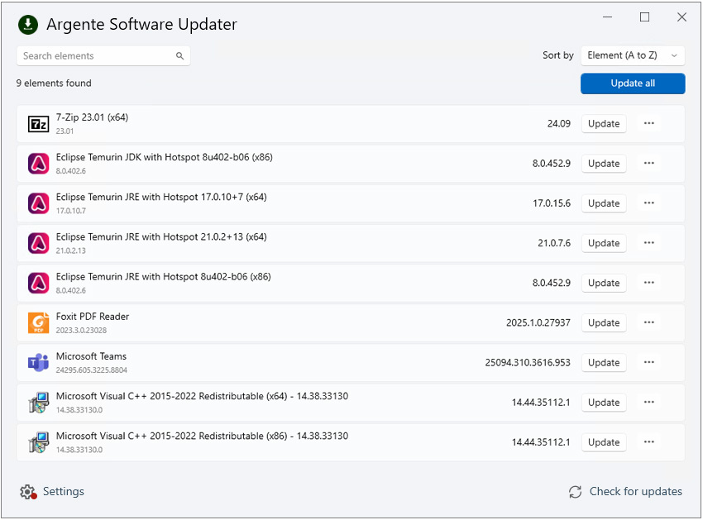Click the Temurin JRE 17.0.10+7 icon
The image size is (703, 520).
tap(39, 203)
